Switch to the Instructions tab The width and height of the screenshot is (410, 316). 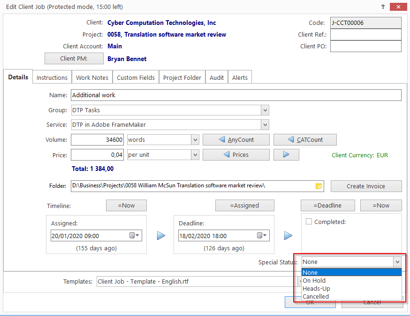(52, 78)
